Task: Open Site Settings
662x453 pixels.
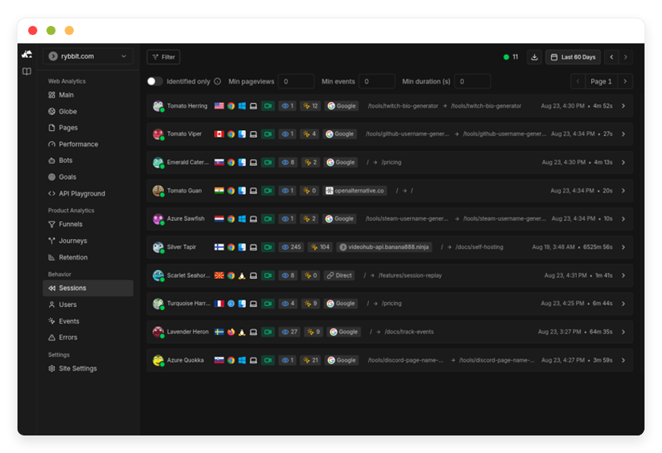Action: tap(88, 368)
